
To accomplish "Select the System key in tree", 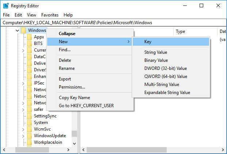I will 41,123.
